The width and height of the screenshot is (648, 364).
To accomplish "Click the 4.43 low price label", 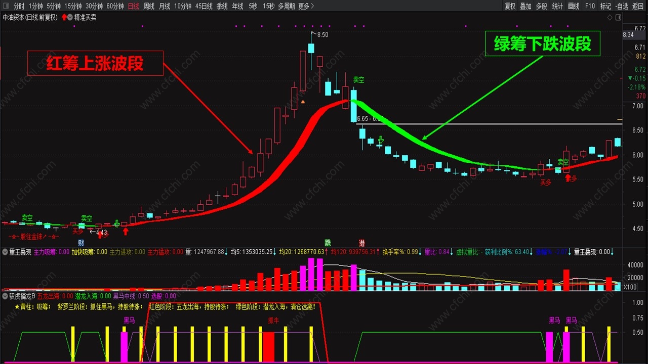I will point(101,233).
